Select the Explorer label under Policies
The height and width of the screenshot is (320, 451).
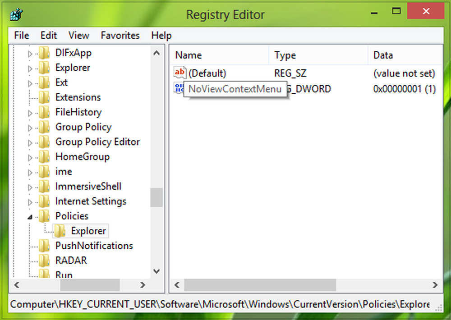pos(88,231)
